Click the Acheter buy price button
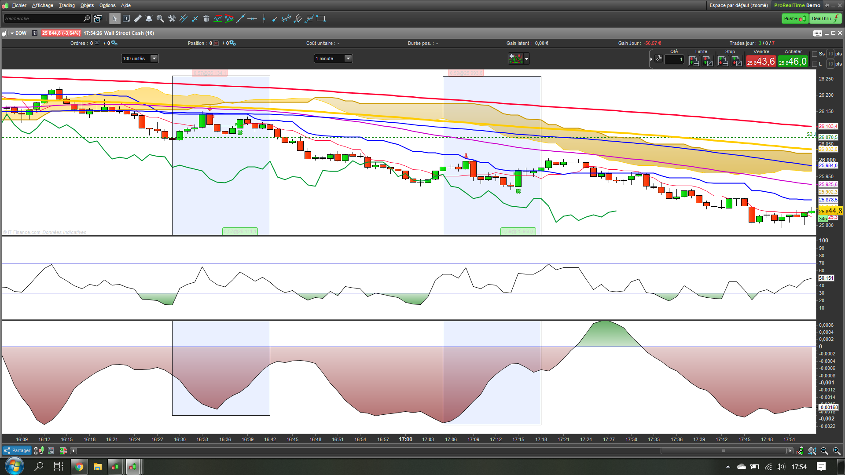Image resolution: width=845 pixels, height=475 pixels. [793, 62]
